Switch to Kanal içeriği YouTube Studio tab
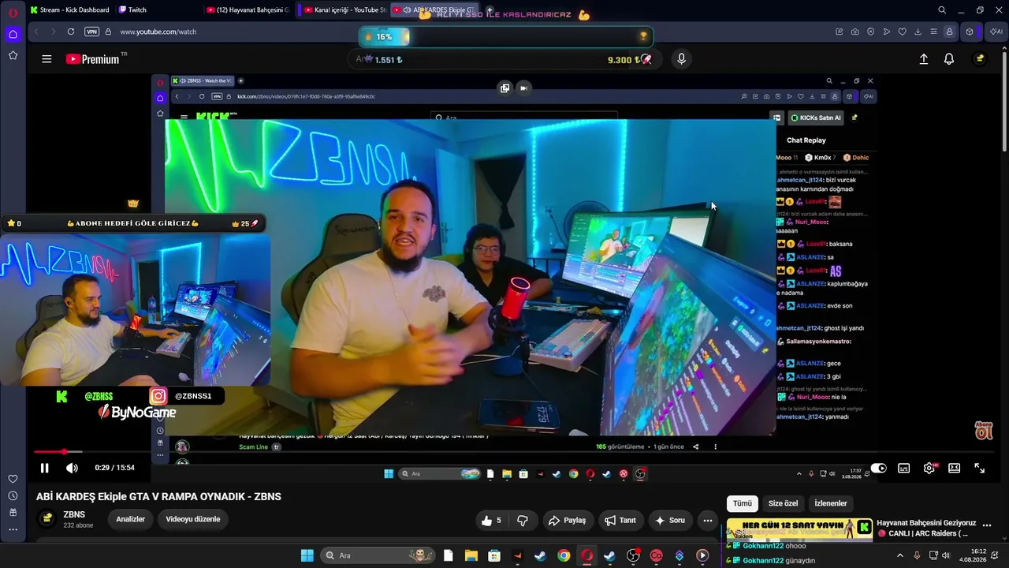 344,10
